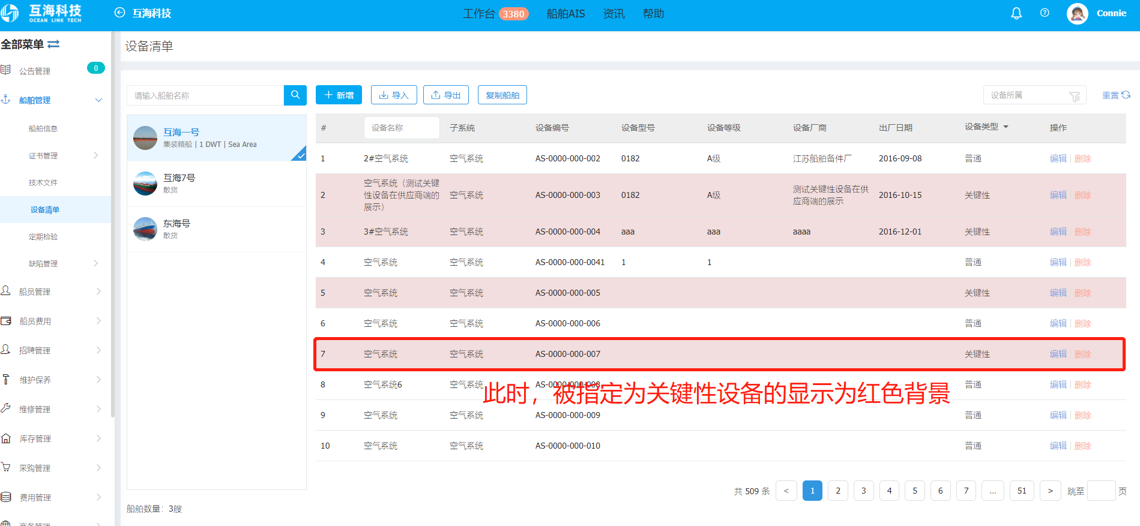Click the 江苏船舶备件厂 manufacturer cell
The height and width of the screenshot is (526, 1140).
click(822, 158)
